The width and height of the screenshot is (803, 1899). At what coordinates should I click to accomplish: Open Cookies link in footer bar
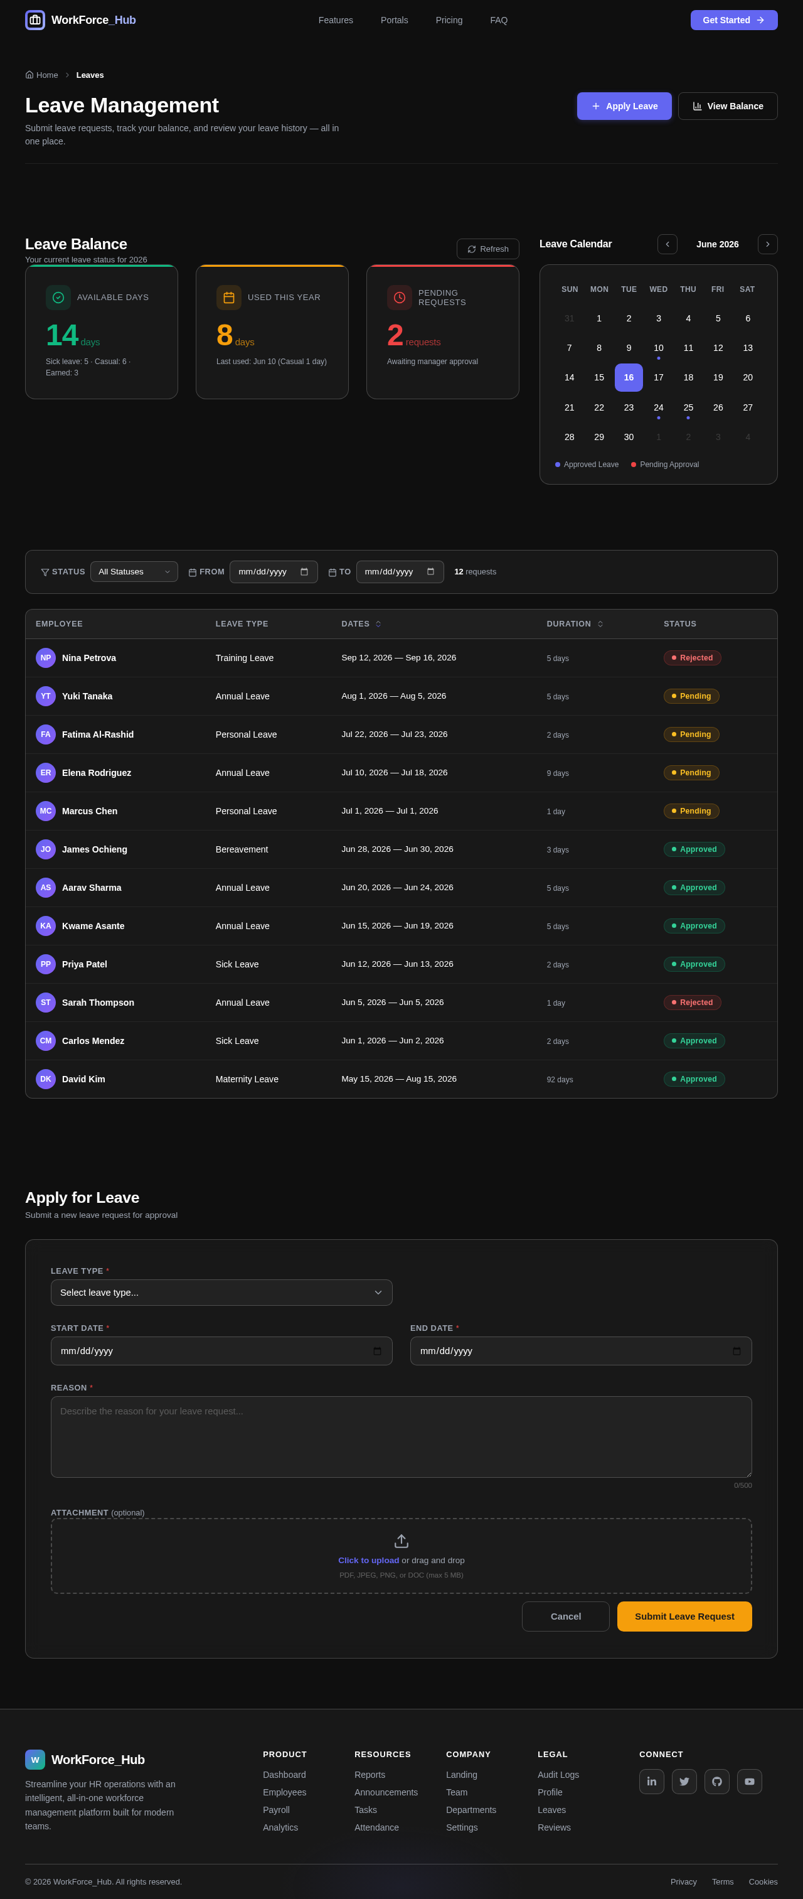[763, 1881]
